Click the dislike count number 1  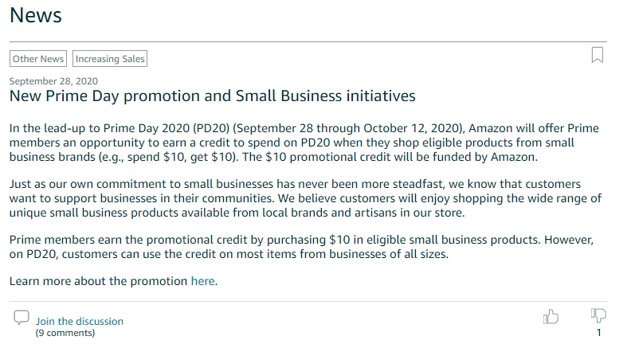coord(598,333)
